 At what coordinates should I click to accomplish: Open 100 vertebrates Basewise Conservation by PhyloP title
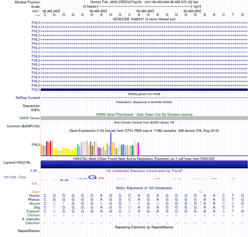coord(144,171)
